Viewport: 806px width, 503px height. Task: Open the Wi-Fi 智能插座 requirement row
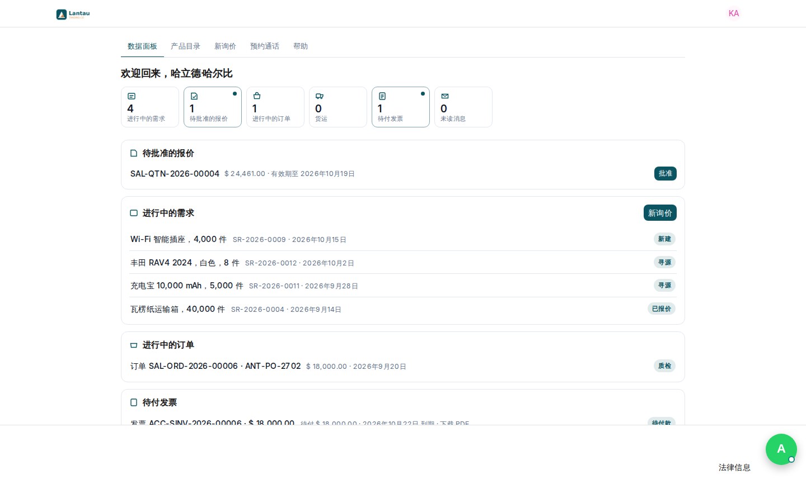tap(403, 239)
